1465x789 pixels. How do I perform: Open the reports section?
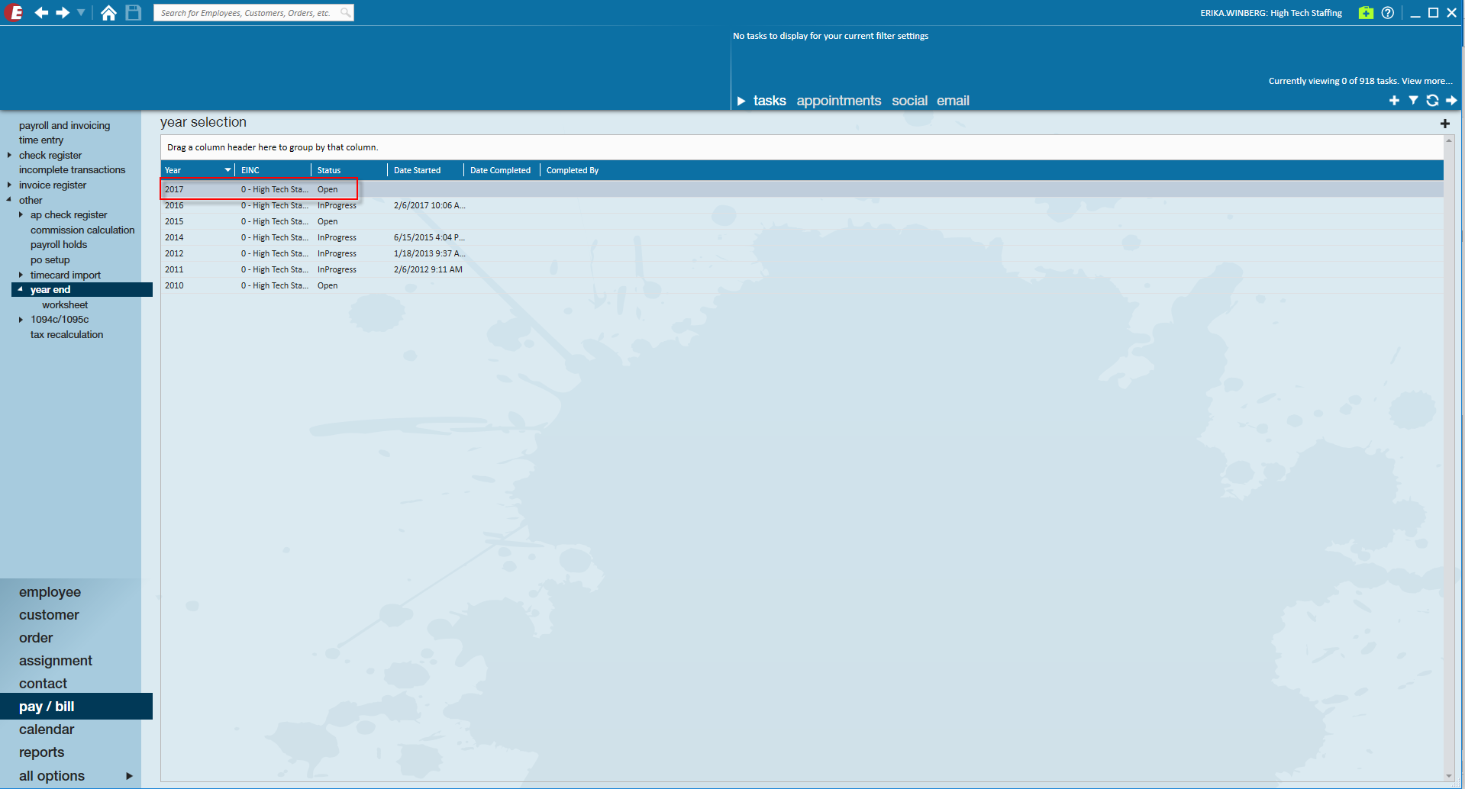(x=41, y=752)
